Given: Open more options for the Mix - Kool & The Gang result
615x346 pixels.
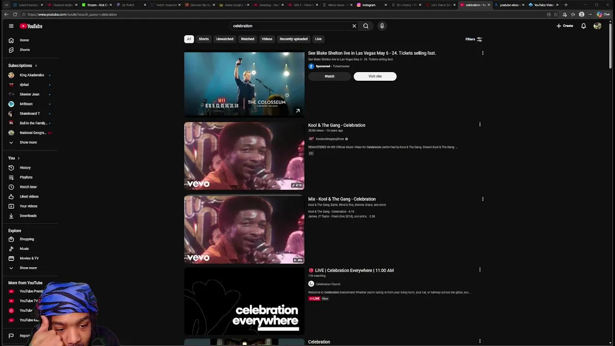Looking at the screenshot, I should tap(483, 199).
